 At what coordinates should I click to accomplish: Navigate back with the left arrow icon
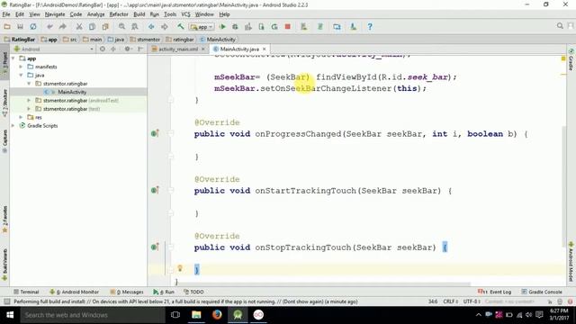point(151,26)
